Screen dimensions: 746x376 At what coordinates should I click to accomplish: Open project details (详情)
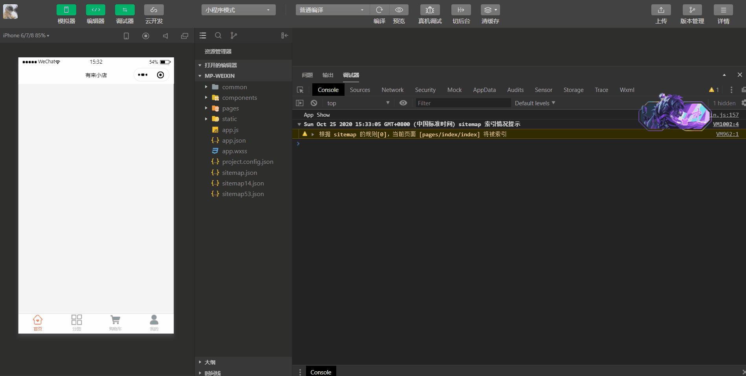coord(724,10)
